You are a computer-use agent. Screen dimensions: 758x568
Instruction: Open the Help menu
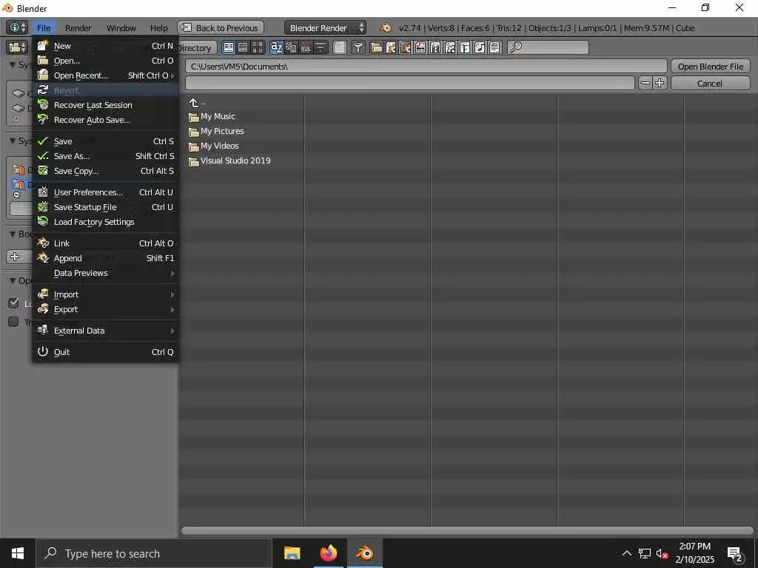pos(158,28)
